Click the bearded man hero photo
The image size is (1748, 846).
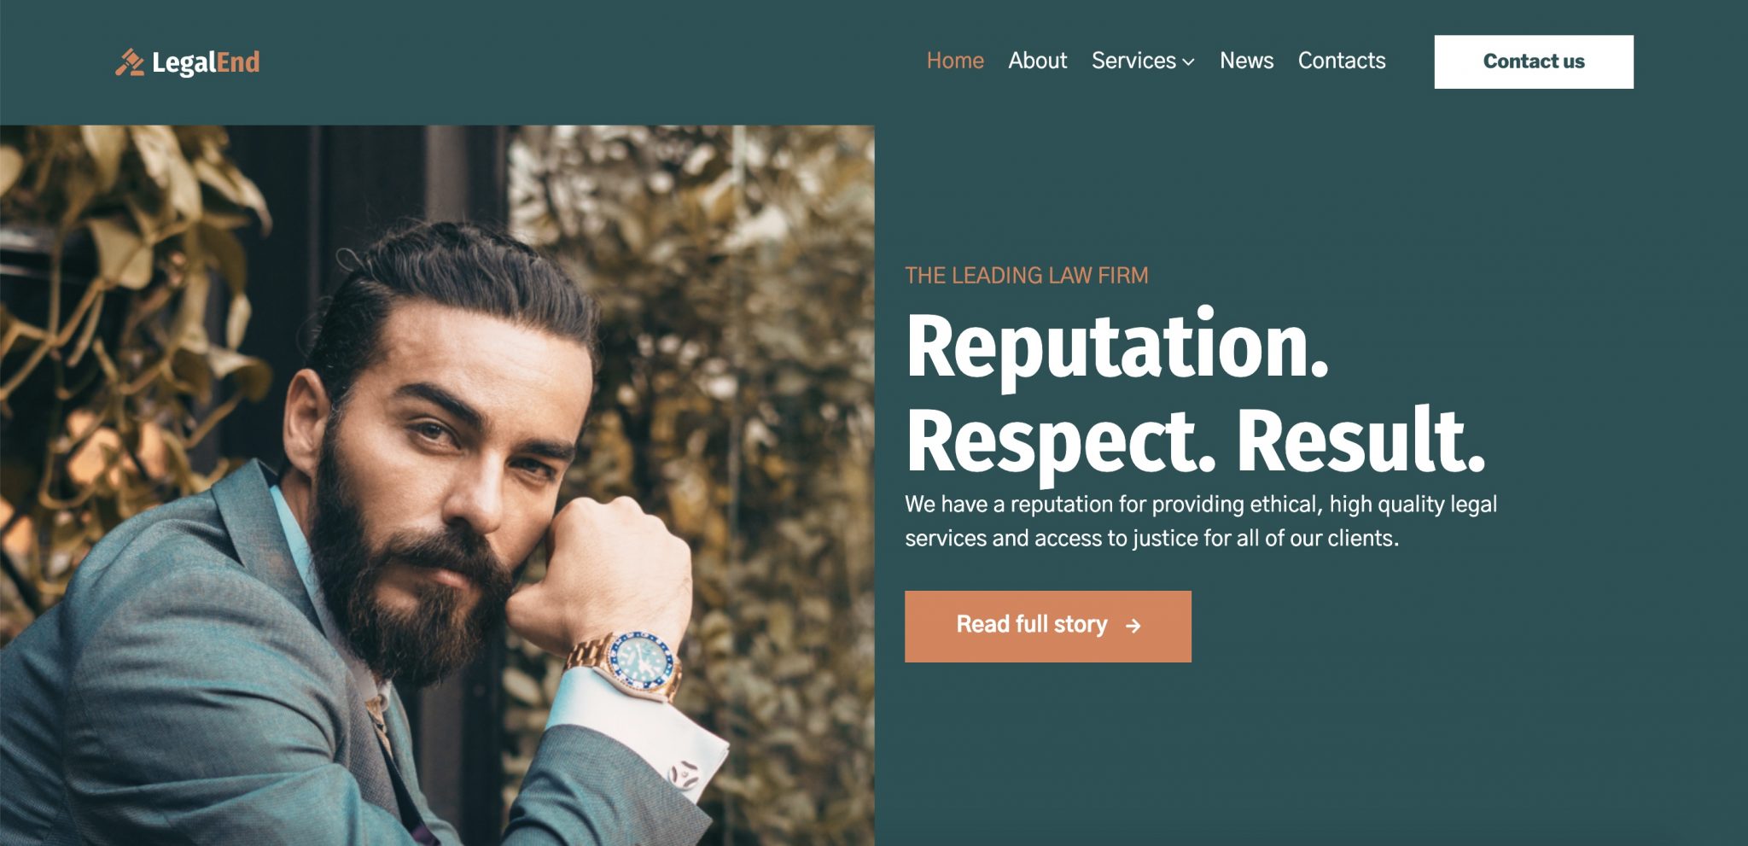pyautogui.click(x=437, y=486)
